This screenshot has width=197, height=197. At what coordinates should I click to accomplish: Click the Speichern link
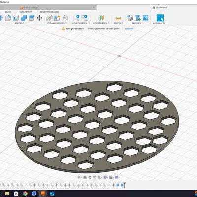(129, 29)
